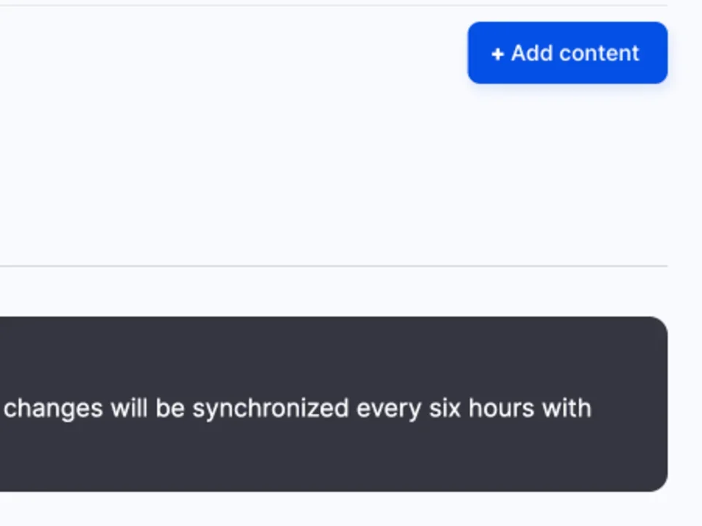Viewport: 702px width, 526px height.
Task: Click the plus icon in the Add content button
Action: 498,53
